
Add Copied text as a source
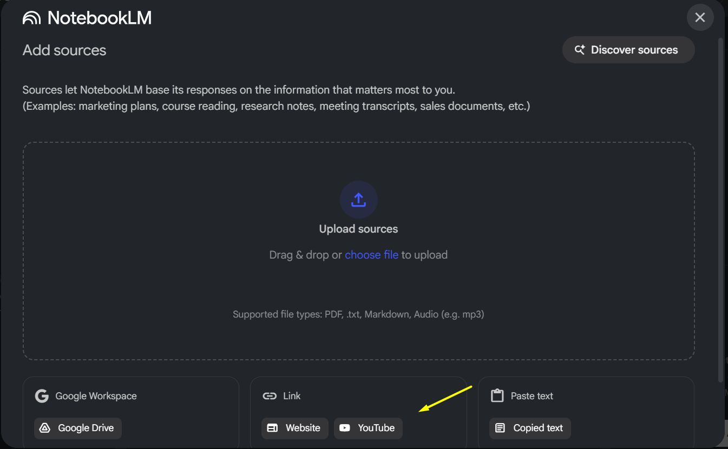coord(530,428)
